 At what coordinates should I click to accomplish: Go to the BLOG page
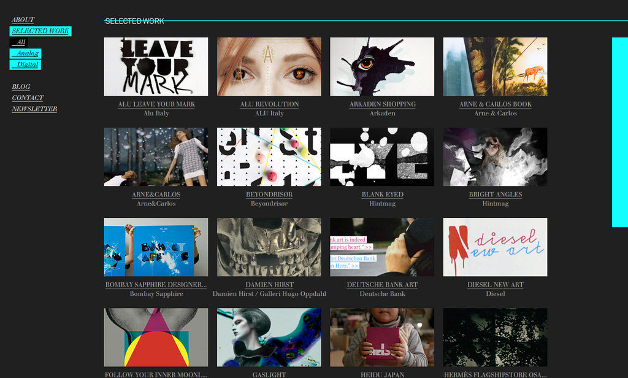(x=21, y=87)
